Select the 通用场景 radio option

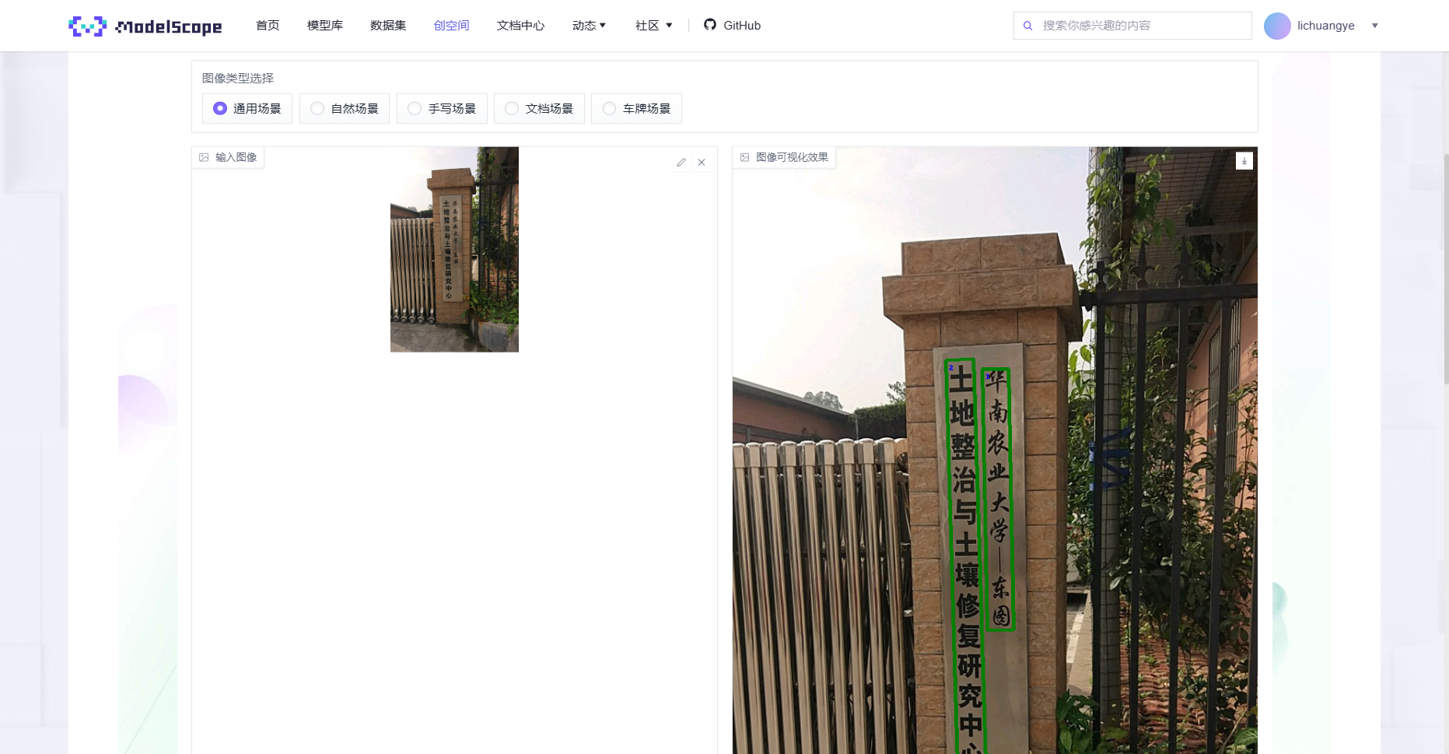pyautogui.click(x=247, y=108)
